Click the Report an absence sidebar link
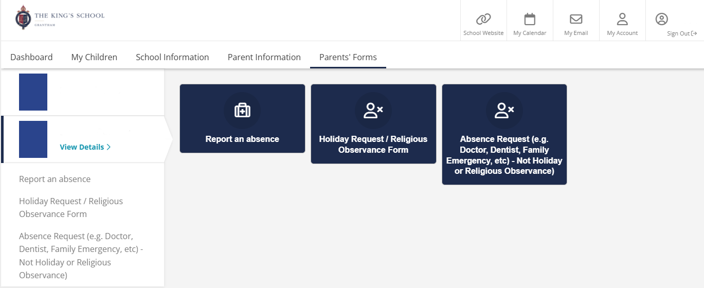The height and width of the screenshot is (288, 704). [55, 179]
